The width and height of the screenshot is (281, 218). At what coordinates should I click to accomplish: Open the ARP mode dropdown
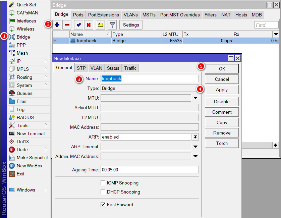click(195, 137)
